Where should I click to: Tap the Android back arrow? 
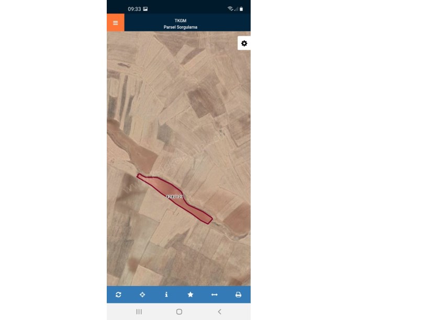(219, 312)
